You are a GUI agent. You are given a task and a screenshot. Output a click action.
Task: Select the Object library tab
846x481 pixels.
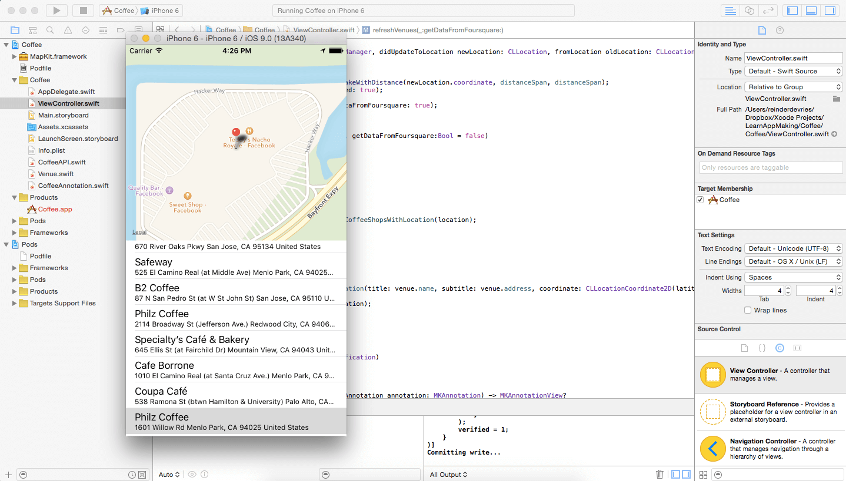pos(780,348)
